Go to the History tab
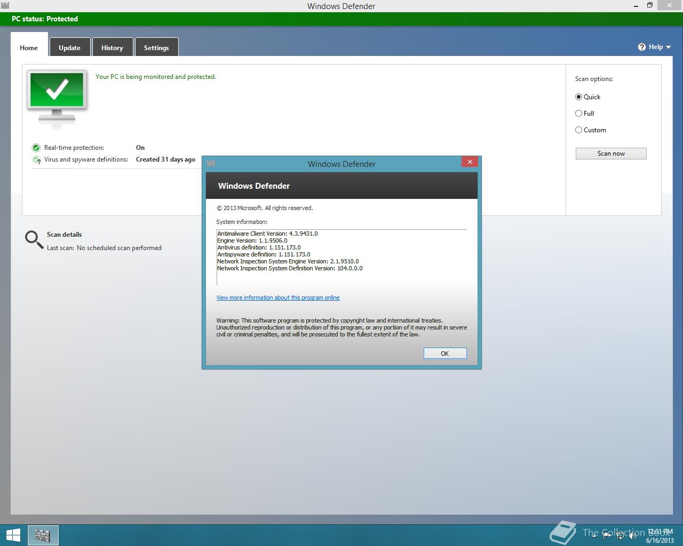 click(112, 47)
